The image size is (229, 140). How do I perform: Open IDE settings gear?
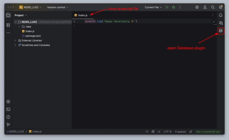pos(220,7)
